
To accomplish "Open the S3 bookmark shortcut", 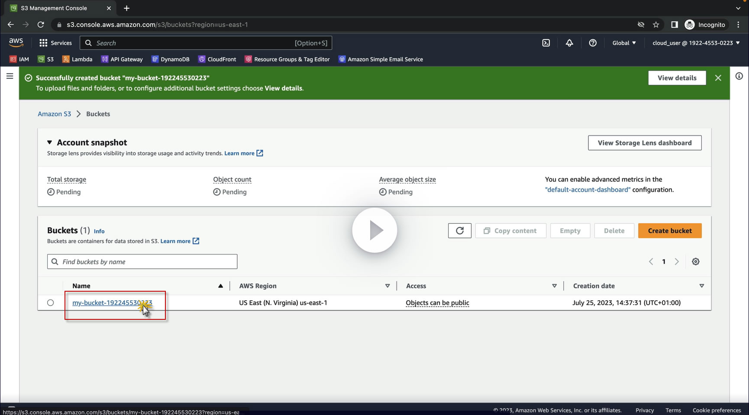I will 46,59.
